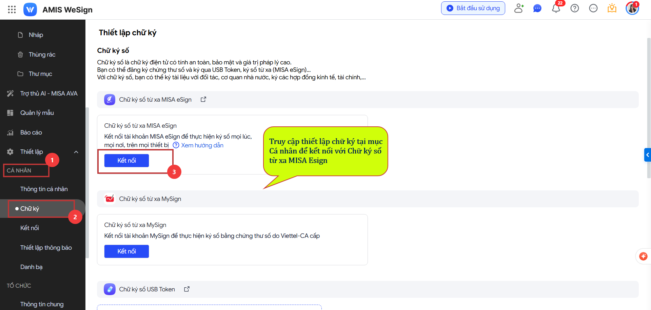The height and width of the screenshot is (310, 651).
Task: Click the Thư mục folder icon
Action: (20, 74)
